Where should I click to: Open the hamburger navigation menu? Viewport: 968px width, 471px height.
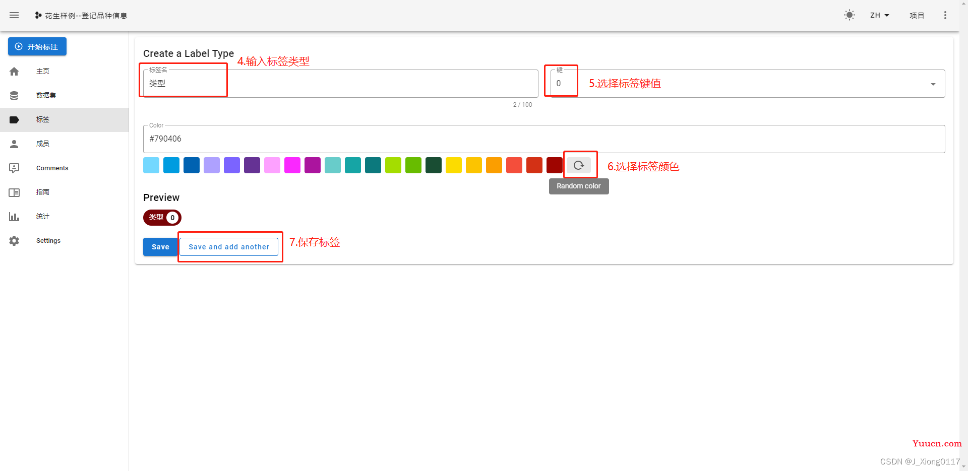(14, 15)
